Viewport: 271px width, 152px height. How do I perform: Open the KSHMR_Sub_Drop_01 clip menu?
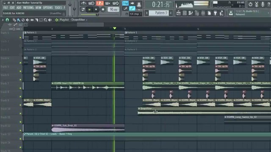(53, 125)
